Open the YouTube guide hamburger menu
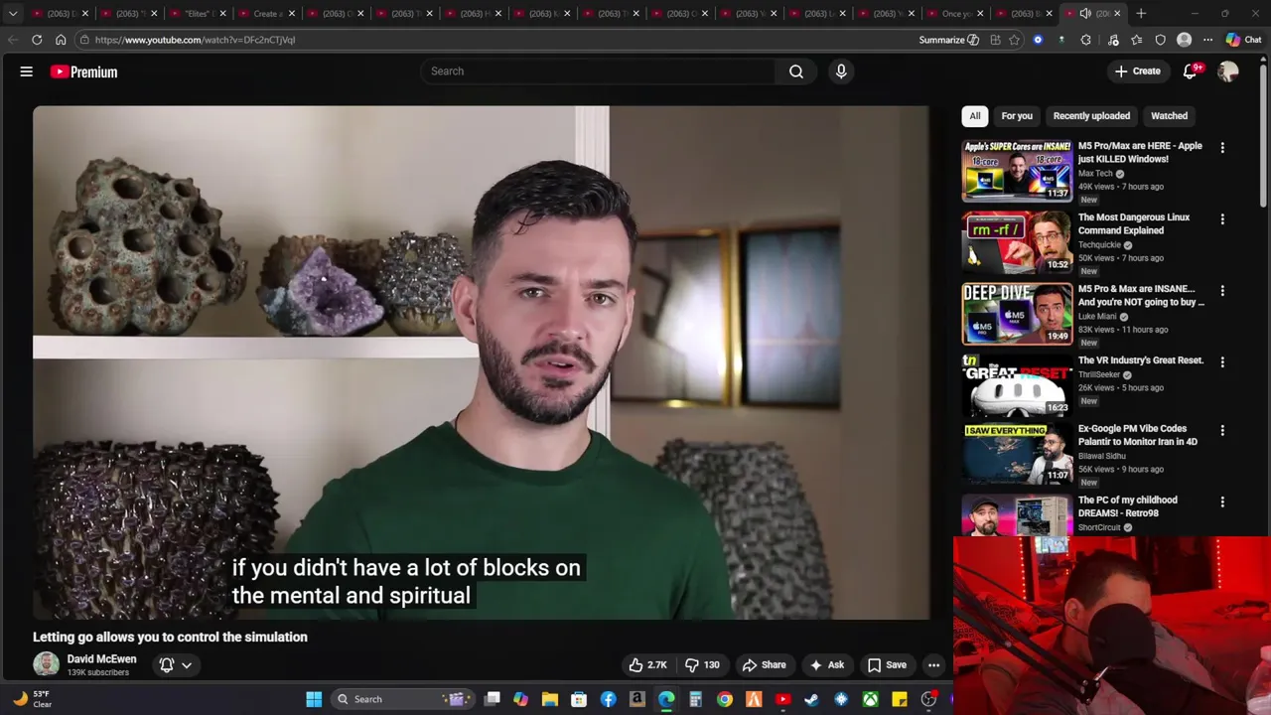1271x715 pixels. click(27, 71)
